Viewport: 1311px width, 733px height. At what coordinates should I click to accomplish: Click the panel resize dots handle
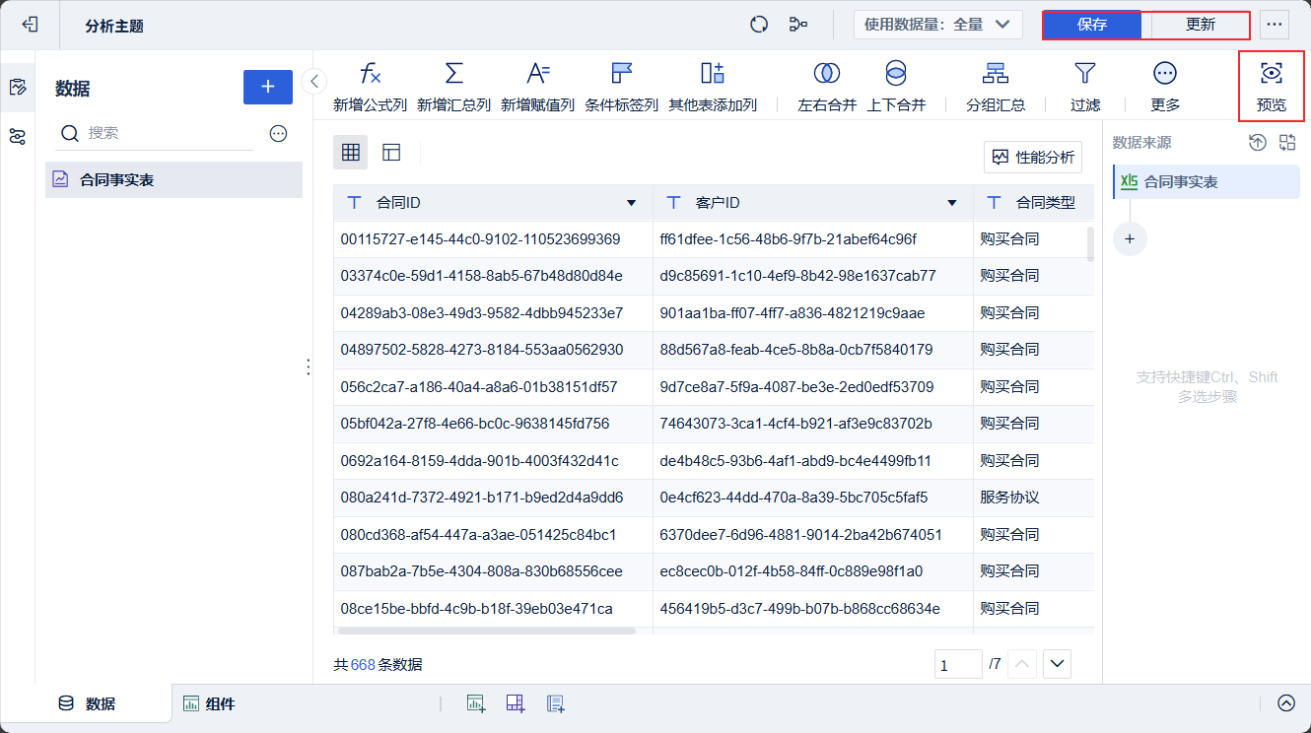(x=308, y=366)
